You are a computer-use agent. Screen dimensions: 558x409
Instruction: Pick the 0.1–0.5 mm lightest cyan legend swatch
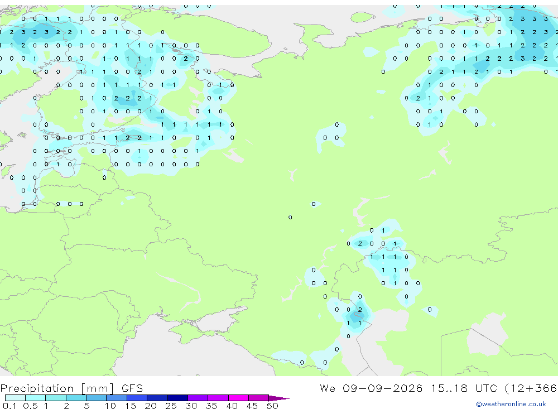coord(15,398)
